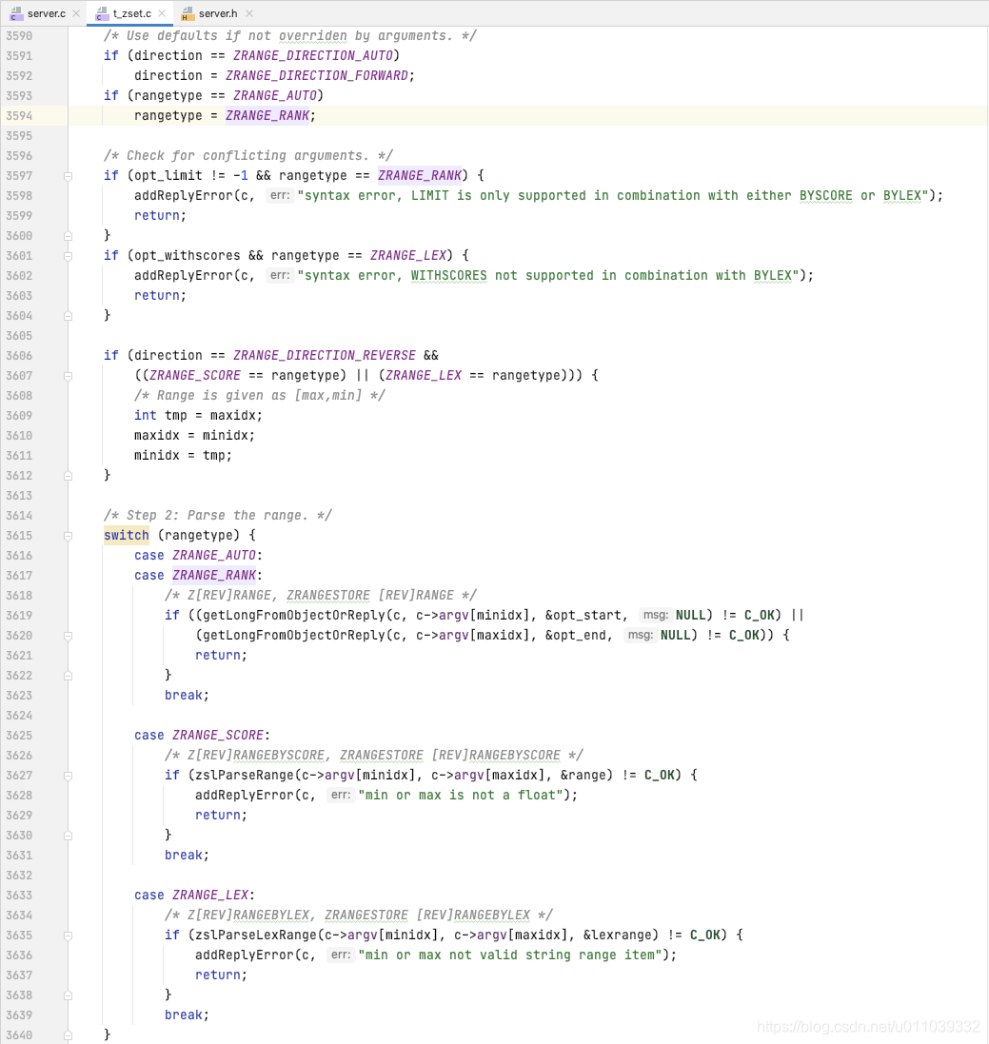Click the server.c file type icon
The image size is (989, 1044).
pyautogui.click(x=16, y=13)
